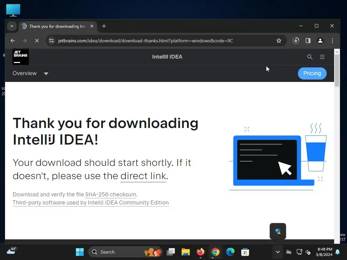This screenshot has width=347, height=260.
Task: Open Chrome downloads icon
Action: click(x=296, y=41)
